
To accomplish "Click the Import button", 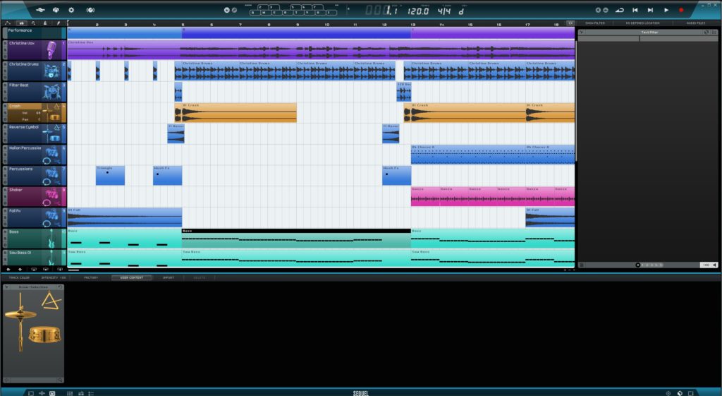I will pyautogui.click(x=169, y=277).
